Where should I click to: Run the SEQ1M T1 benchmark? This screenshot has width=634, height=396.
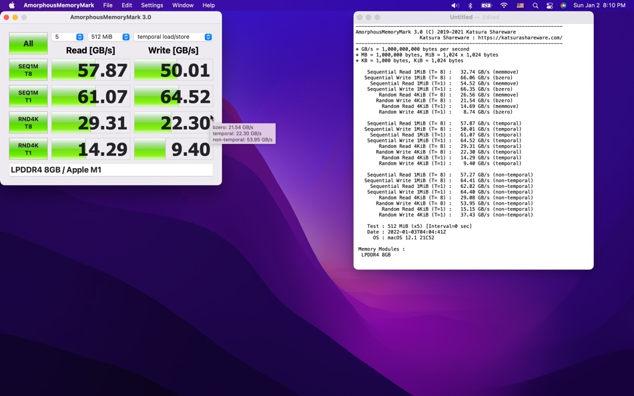28,97
